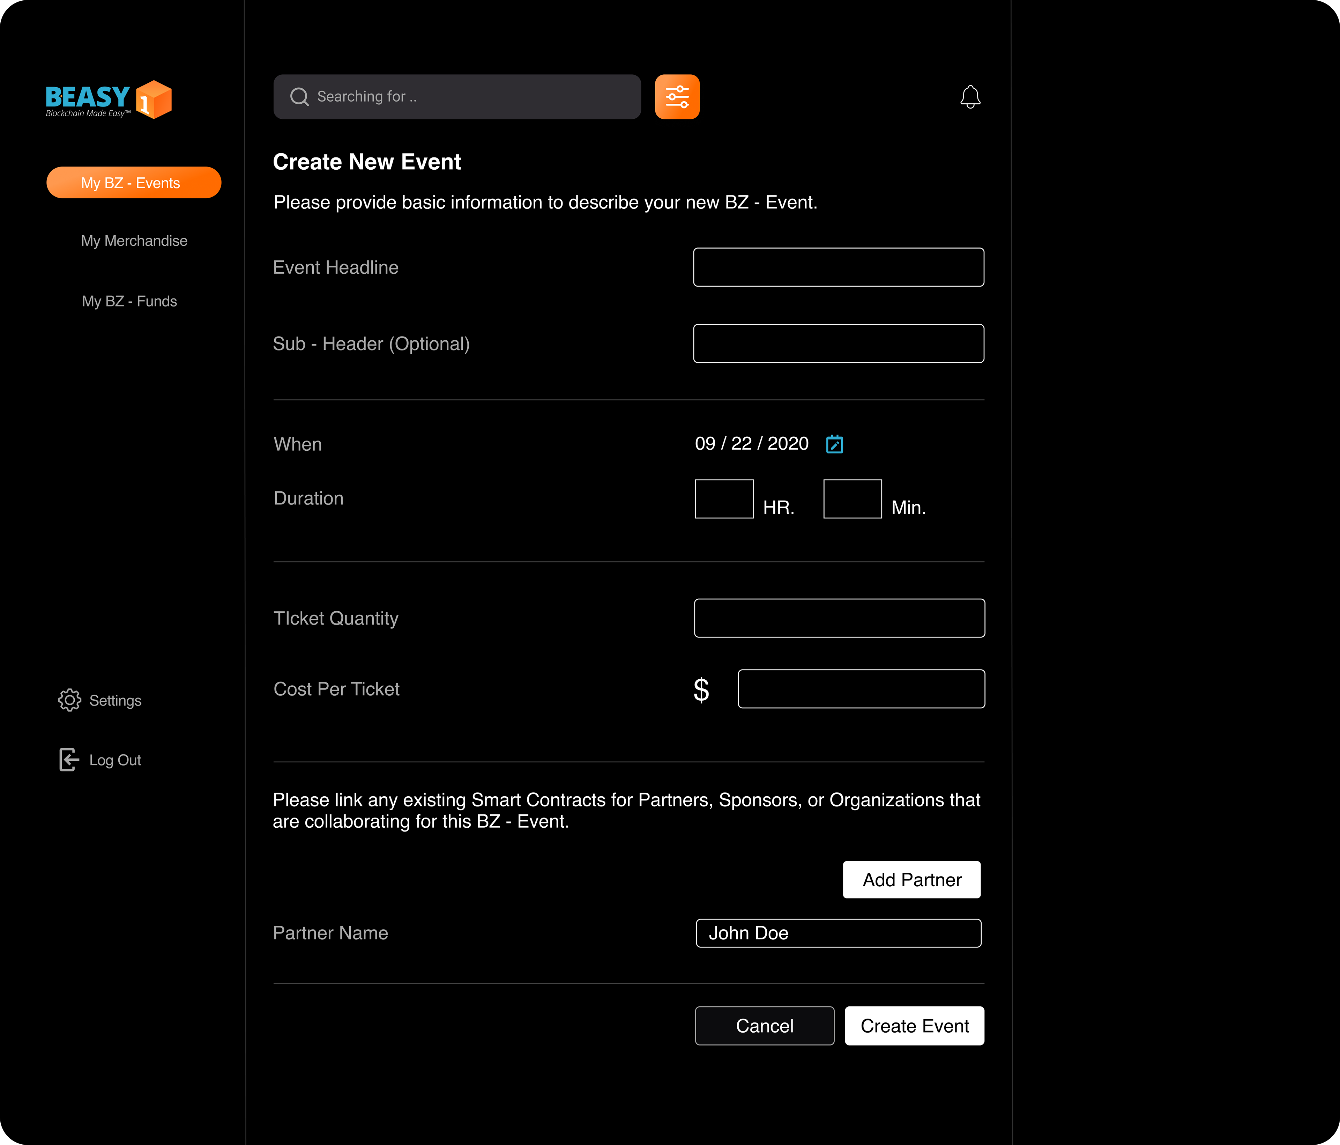Open the notifications bell
1340x1145 pixels.
(x=970, y=97)
